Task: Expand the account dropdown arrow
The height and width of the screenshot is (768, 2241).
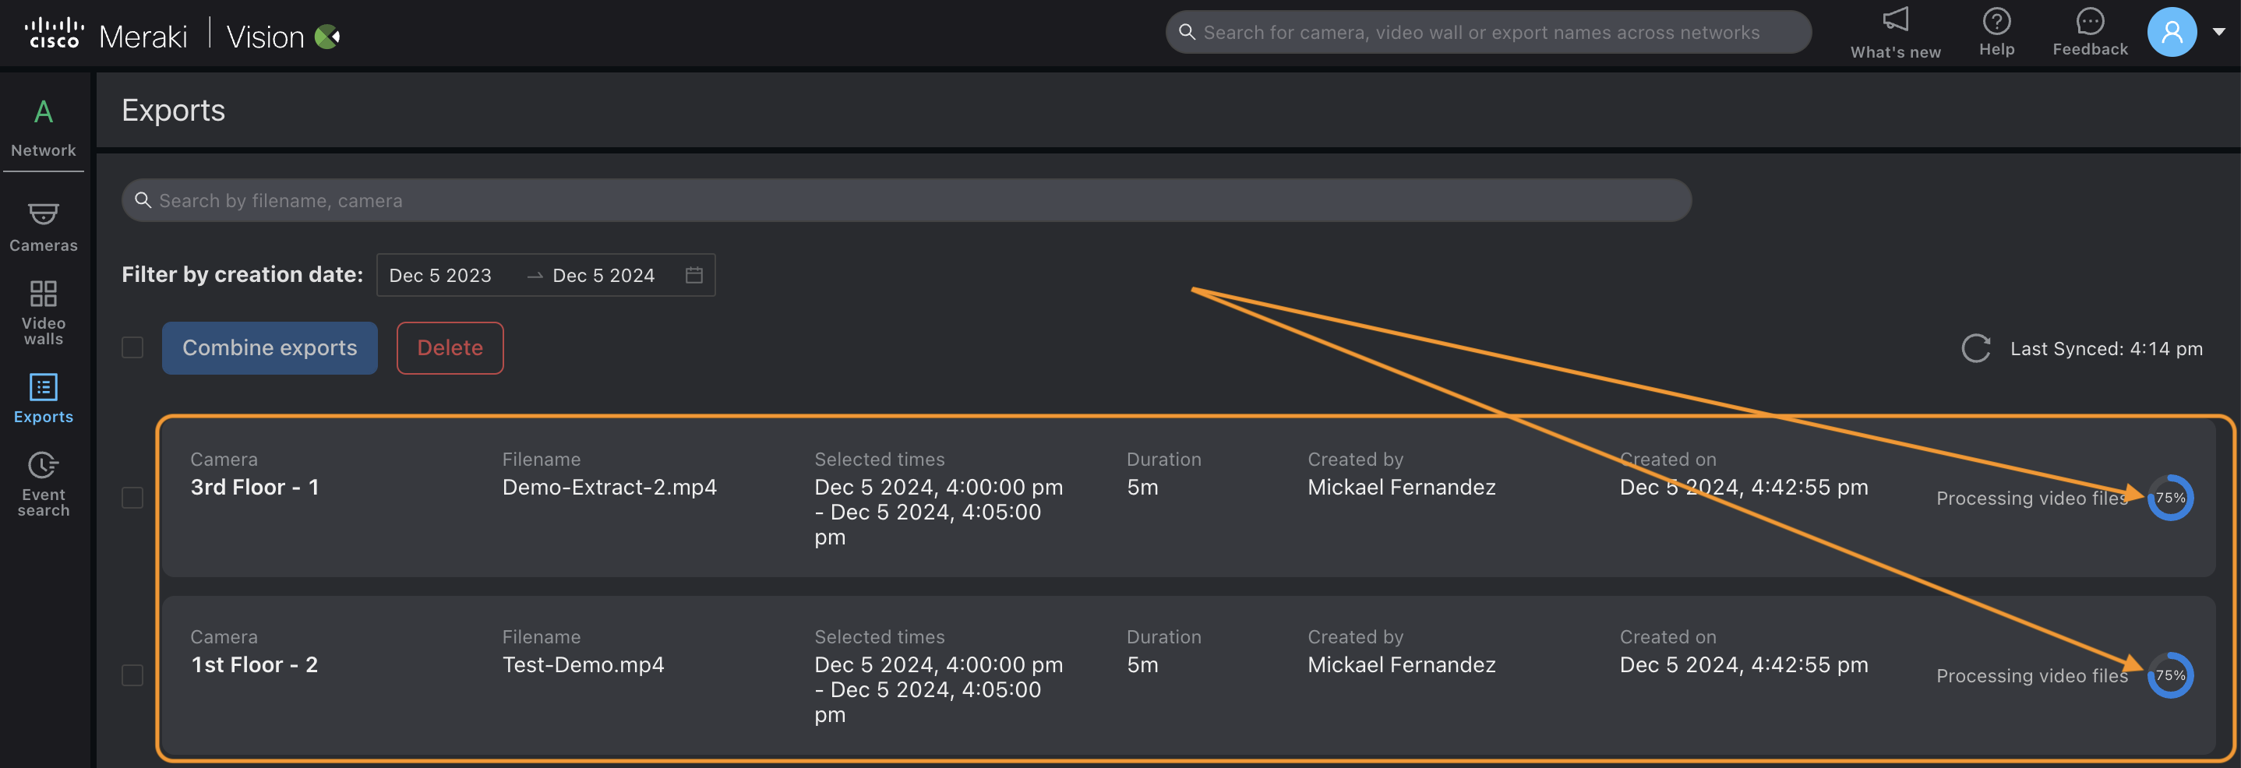Action: 2221,32
